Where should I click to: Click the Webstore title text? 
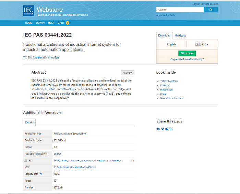tap(50, 10)
